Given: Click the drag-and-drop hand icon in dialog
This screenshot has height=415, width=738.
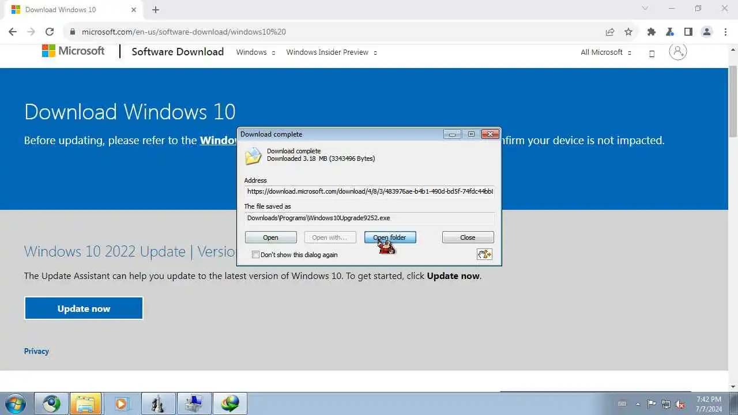Looking at the screenshot, I should click(x=484, y=254).
